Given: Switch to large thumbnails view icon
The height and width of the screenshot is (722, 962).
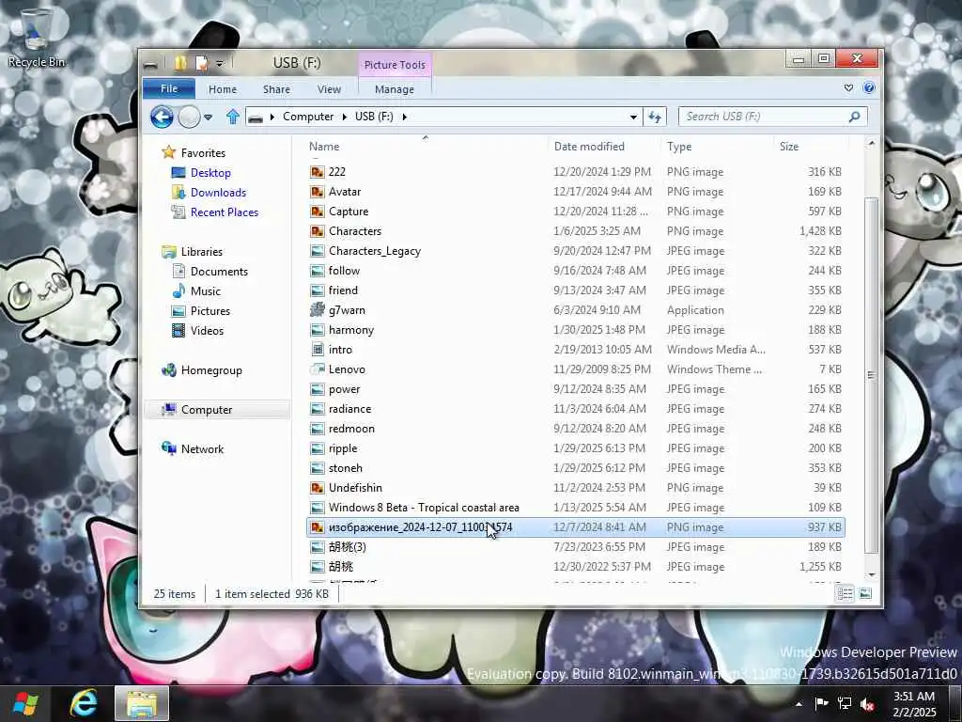Looking at the screenshot, I should [x=865, y=593].
